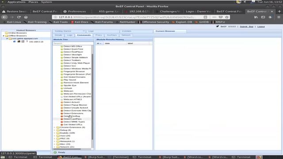Open the Offensive Security bookmark

tap(153, 22)
